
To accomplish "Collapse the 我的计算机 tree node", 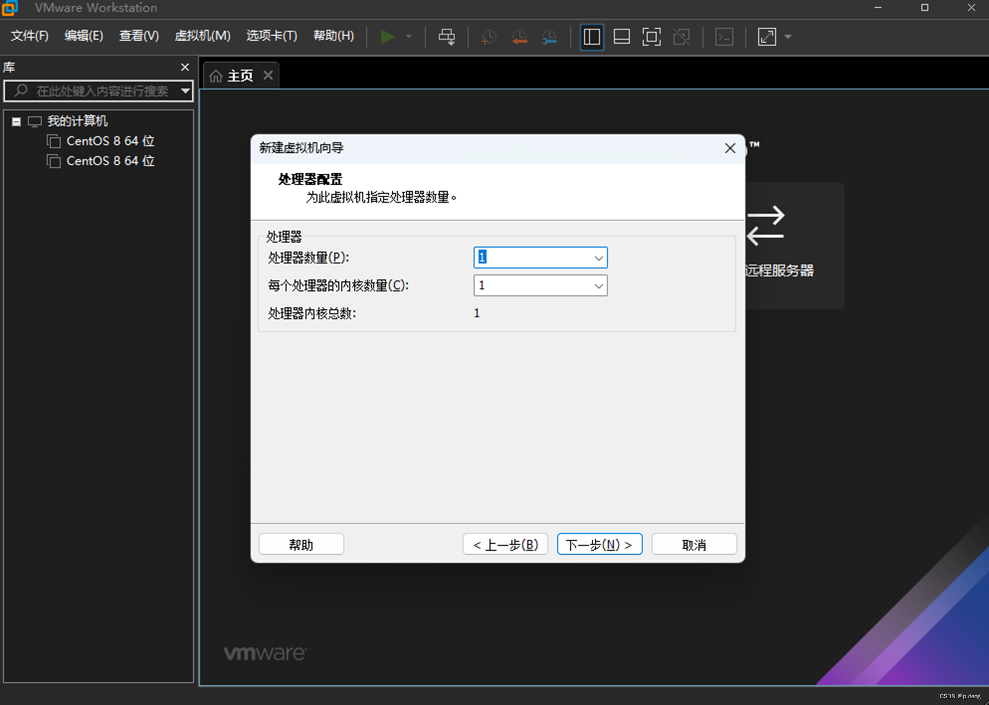I will click(x=16, y=122).
